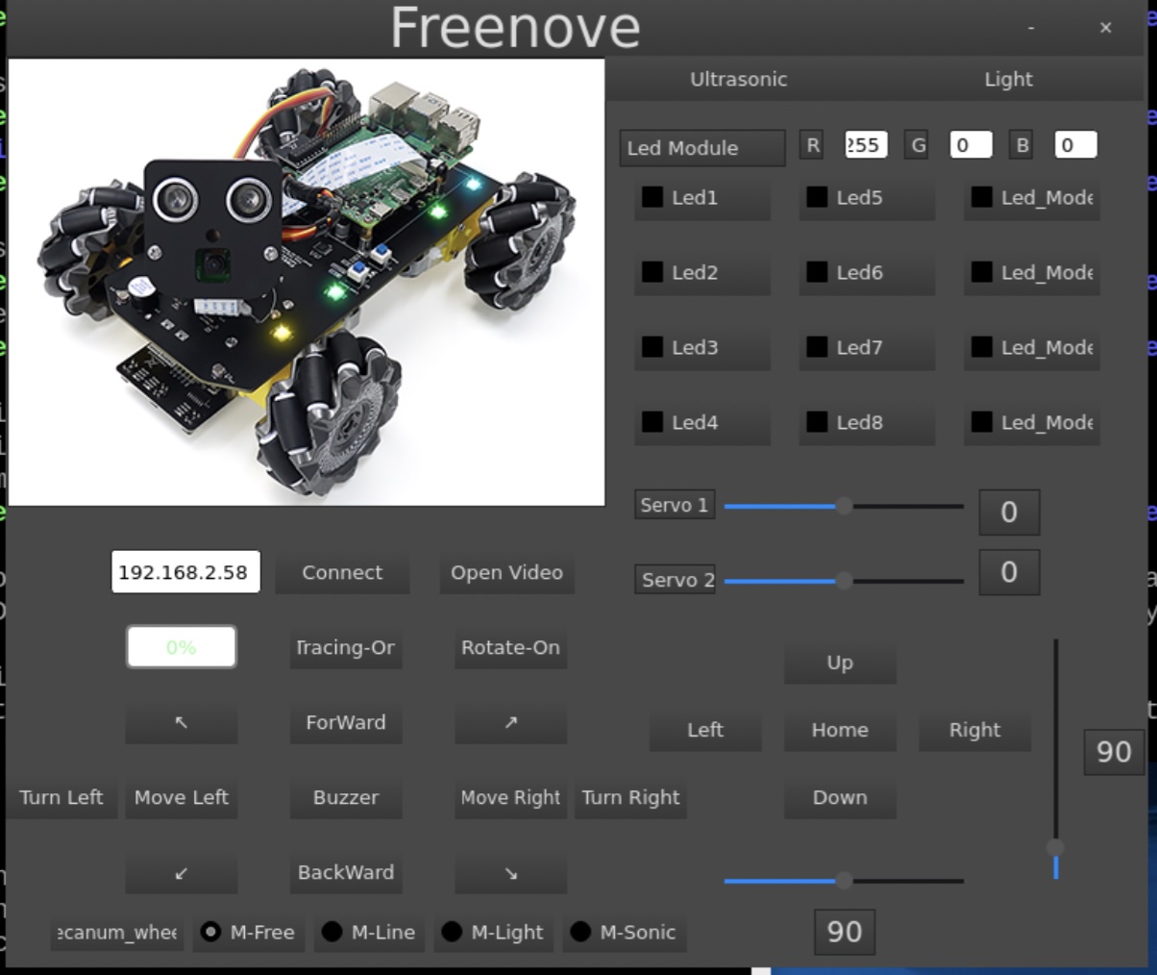Image resolution: width=1157 pixels, height=975 pixels.
Task: Toggle the top Led_Mode checkbox
Action: [979, 199]
